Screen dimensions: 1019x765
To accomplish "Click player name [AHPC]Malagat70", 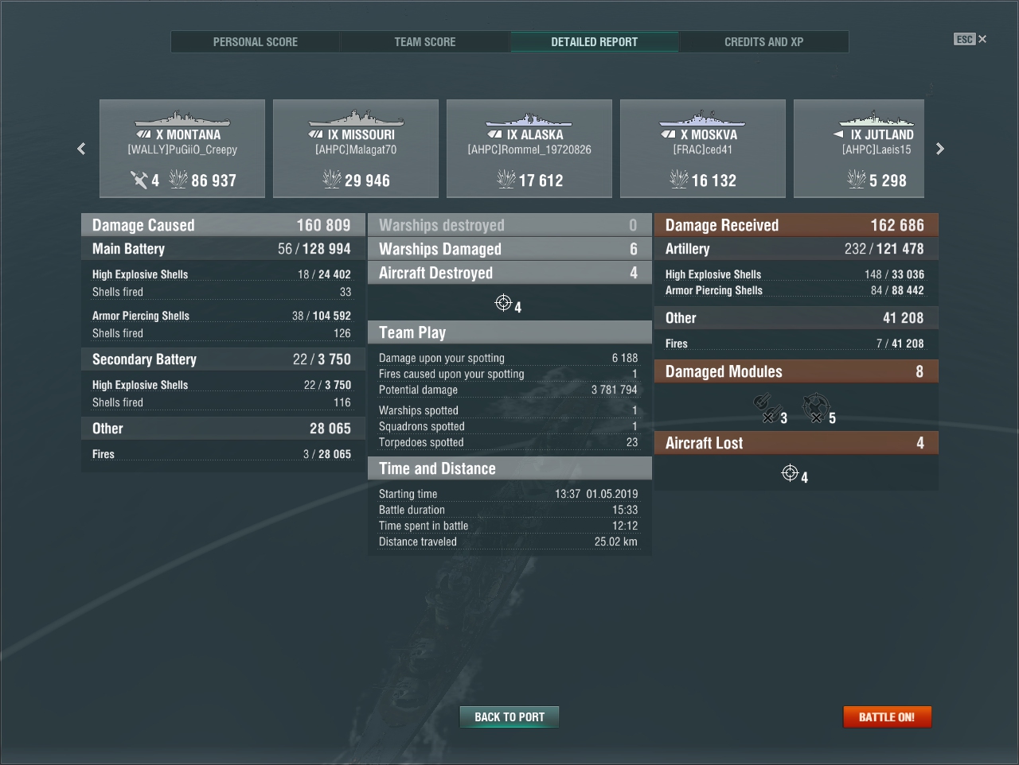I will pos(356,150).
